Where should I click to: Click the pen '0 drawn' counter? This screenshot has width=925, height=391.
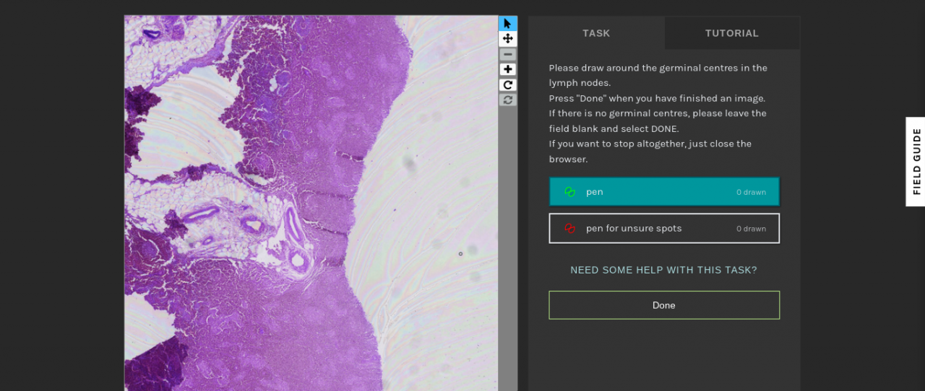click(751, 193)
